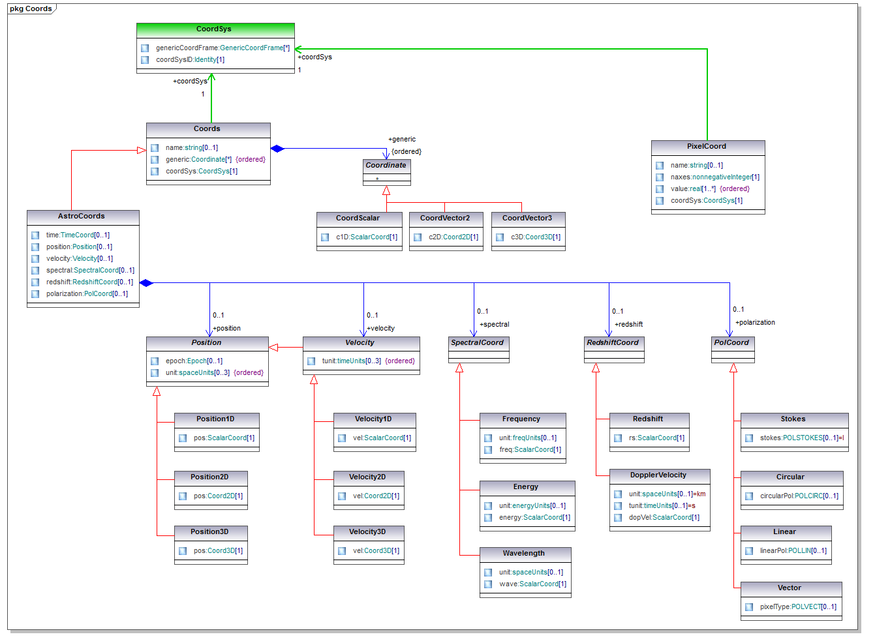
Task: Select the AstroCoords class title
Action: [x=82, y=217]
